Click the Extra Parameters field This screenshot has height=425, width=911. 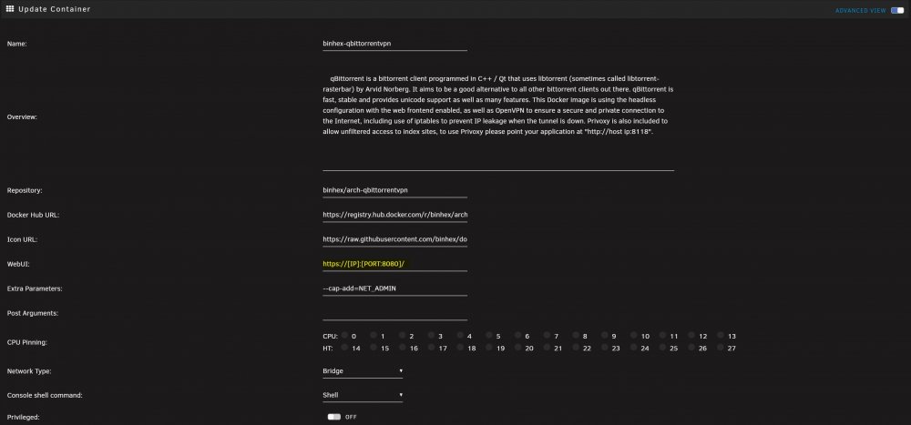[395, 288]
